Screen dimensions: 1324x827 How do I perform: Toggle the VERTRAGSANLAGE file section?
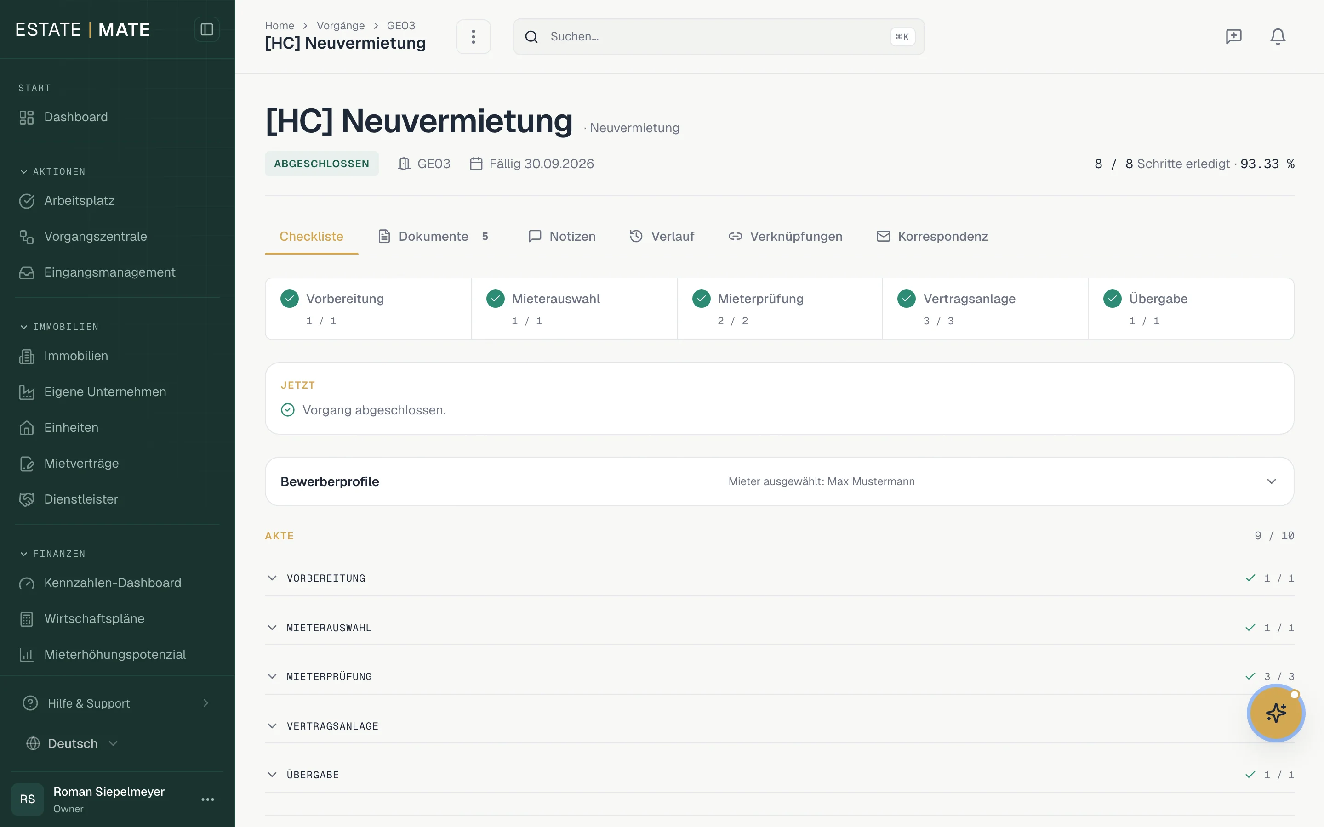(780, 726)
